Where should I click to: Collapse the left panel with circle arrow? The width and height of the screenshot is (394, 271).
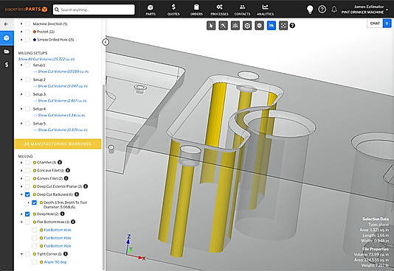[x=106, y=42]
